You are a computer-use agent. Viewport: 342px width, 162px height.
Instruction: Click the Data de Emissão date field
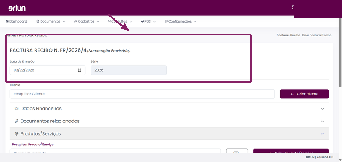(47, 70)
